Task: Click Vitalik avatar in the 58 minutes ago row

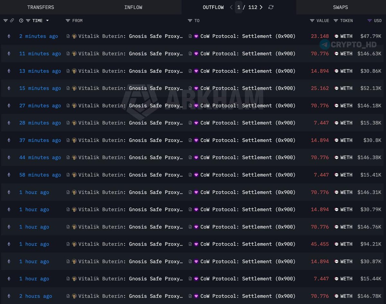Action: pos(74,175)
